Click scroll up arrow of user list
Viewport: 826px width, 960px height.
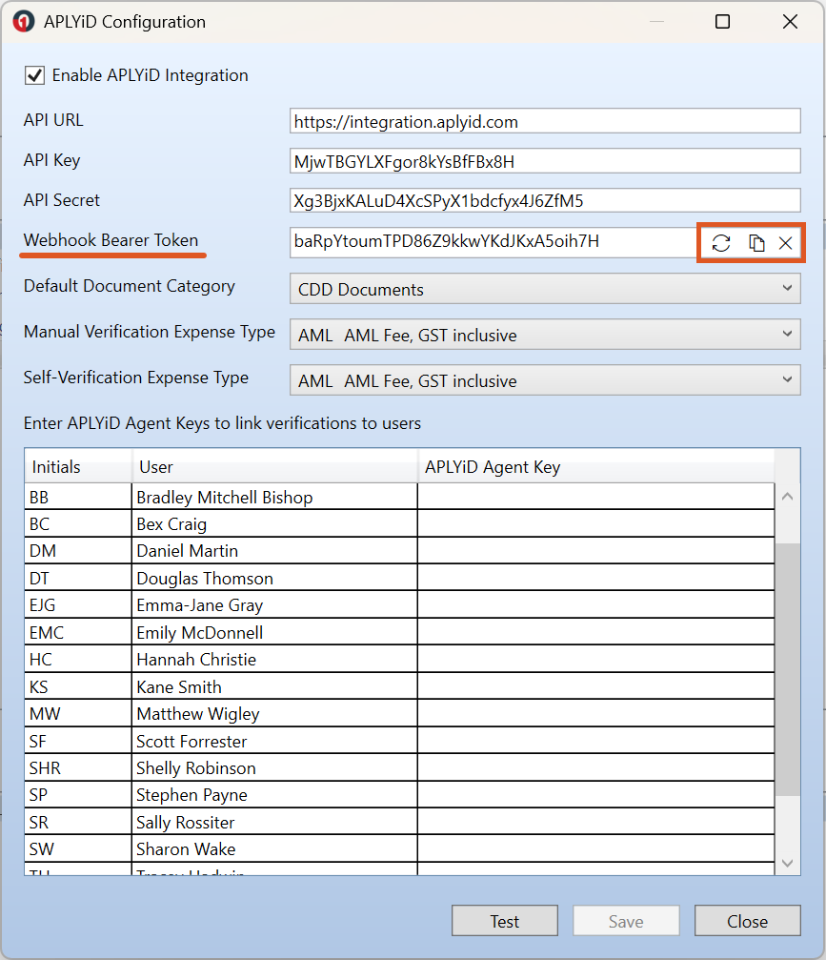pos(788,497)
